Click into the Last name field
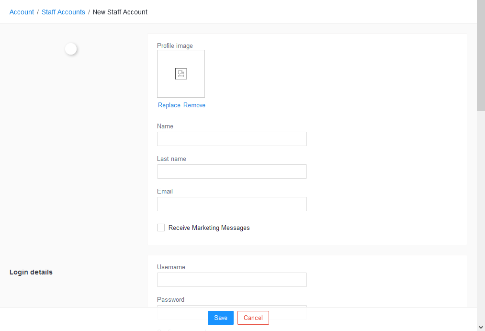Screen dimensions: 485x331 coord(232,171)
